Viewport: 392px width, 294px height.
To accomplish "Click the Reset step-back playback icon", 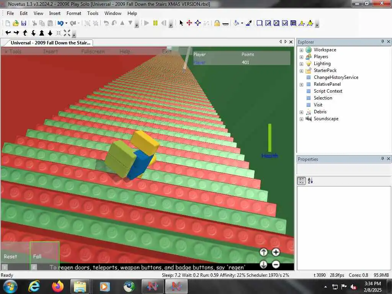I will (164, 23).
